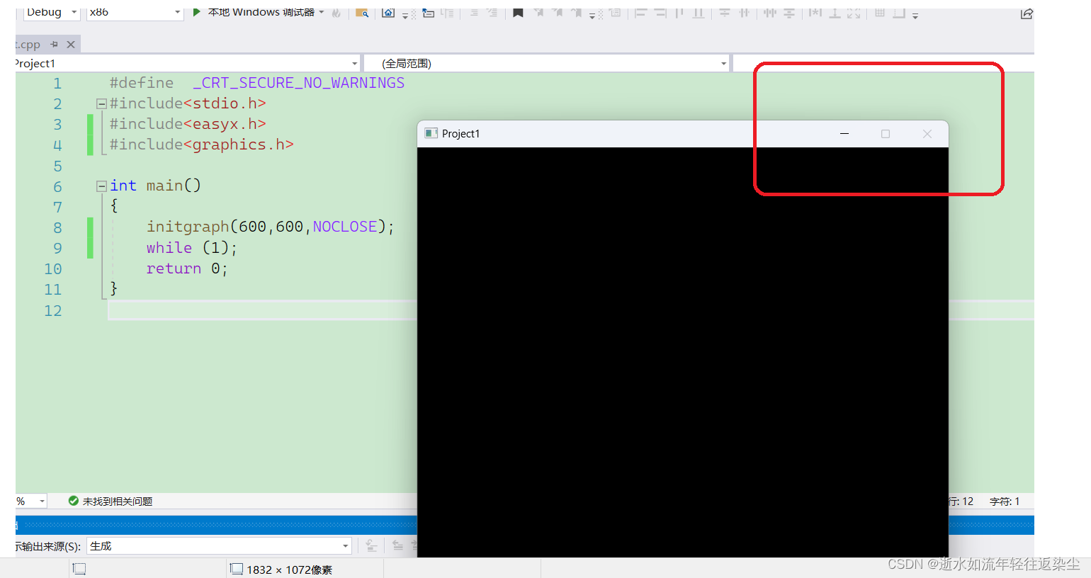This screenshot has width=1091, height=578.
Task: Click the hot reload flame icon
Action: 336,13
